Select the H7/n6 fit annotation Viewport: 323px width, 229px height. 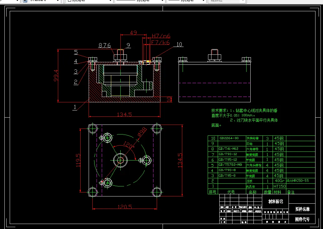(161, 36)
